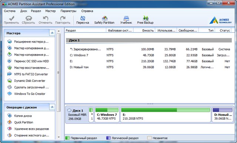Viewport: 237px width, 143px height.
Task: Click the Копия диска icon
Action: 10,116
